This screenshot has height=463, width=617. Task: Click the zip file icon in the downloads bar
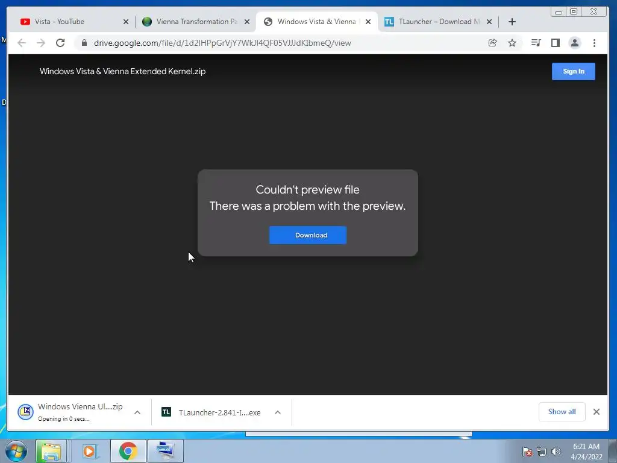pyautogui.click(x=25, y=412)
